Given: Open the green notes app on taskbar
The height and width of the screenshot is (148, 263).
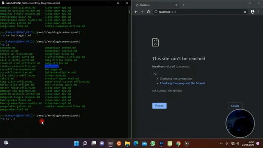Looking at the screenshot, I should 170,143.
